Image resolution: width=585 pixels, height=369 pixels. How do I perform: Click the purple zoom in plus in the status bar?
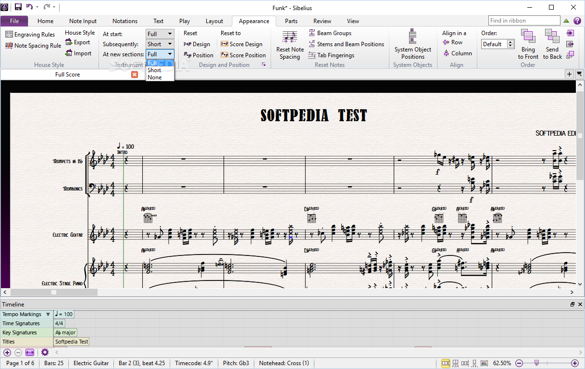pyautogui.click(x=574, y=363)
